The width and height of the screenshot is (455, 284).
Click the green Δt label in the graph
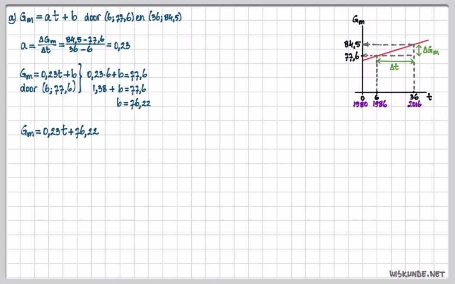coord(395,68)
